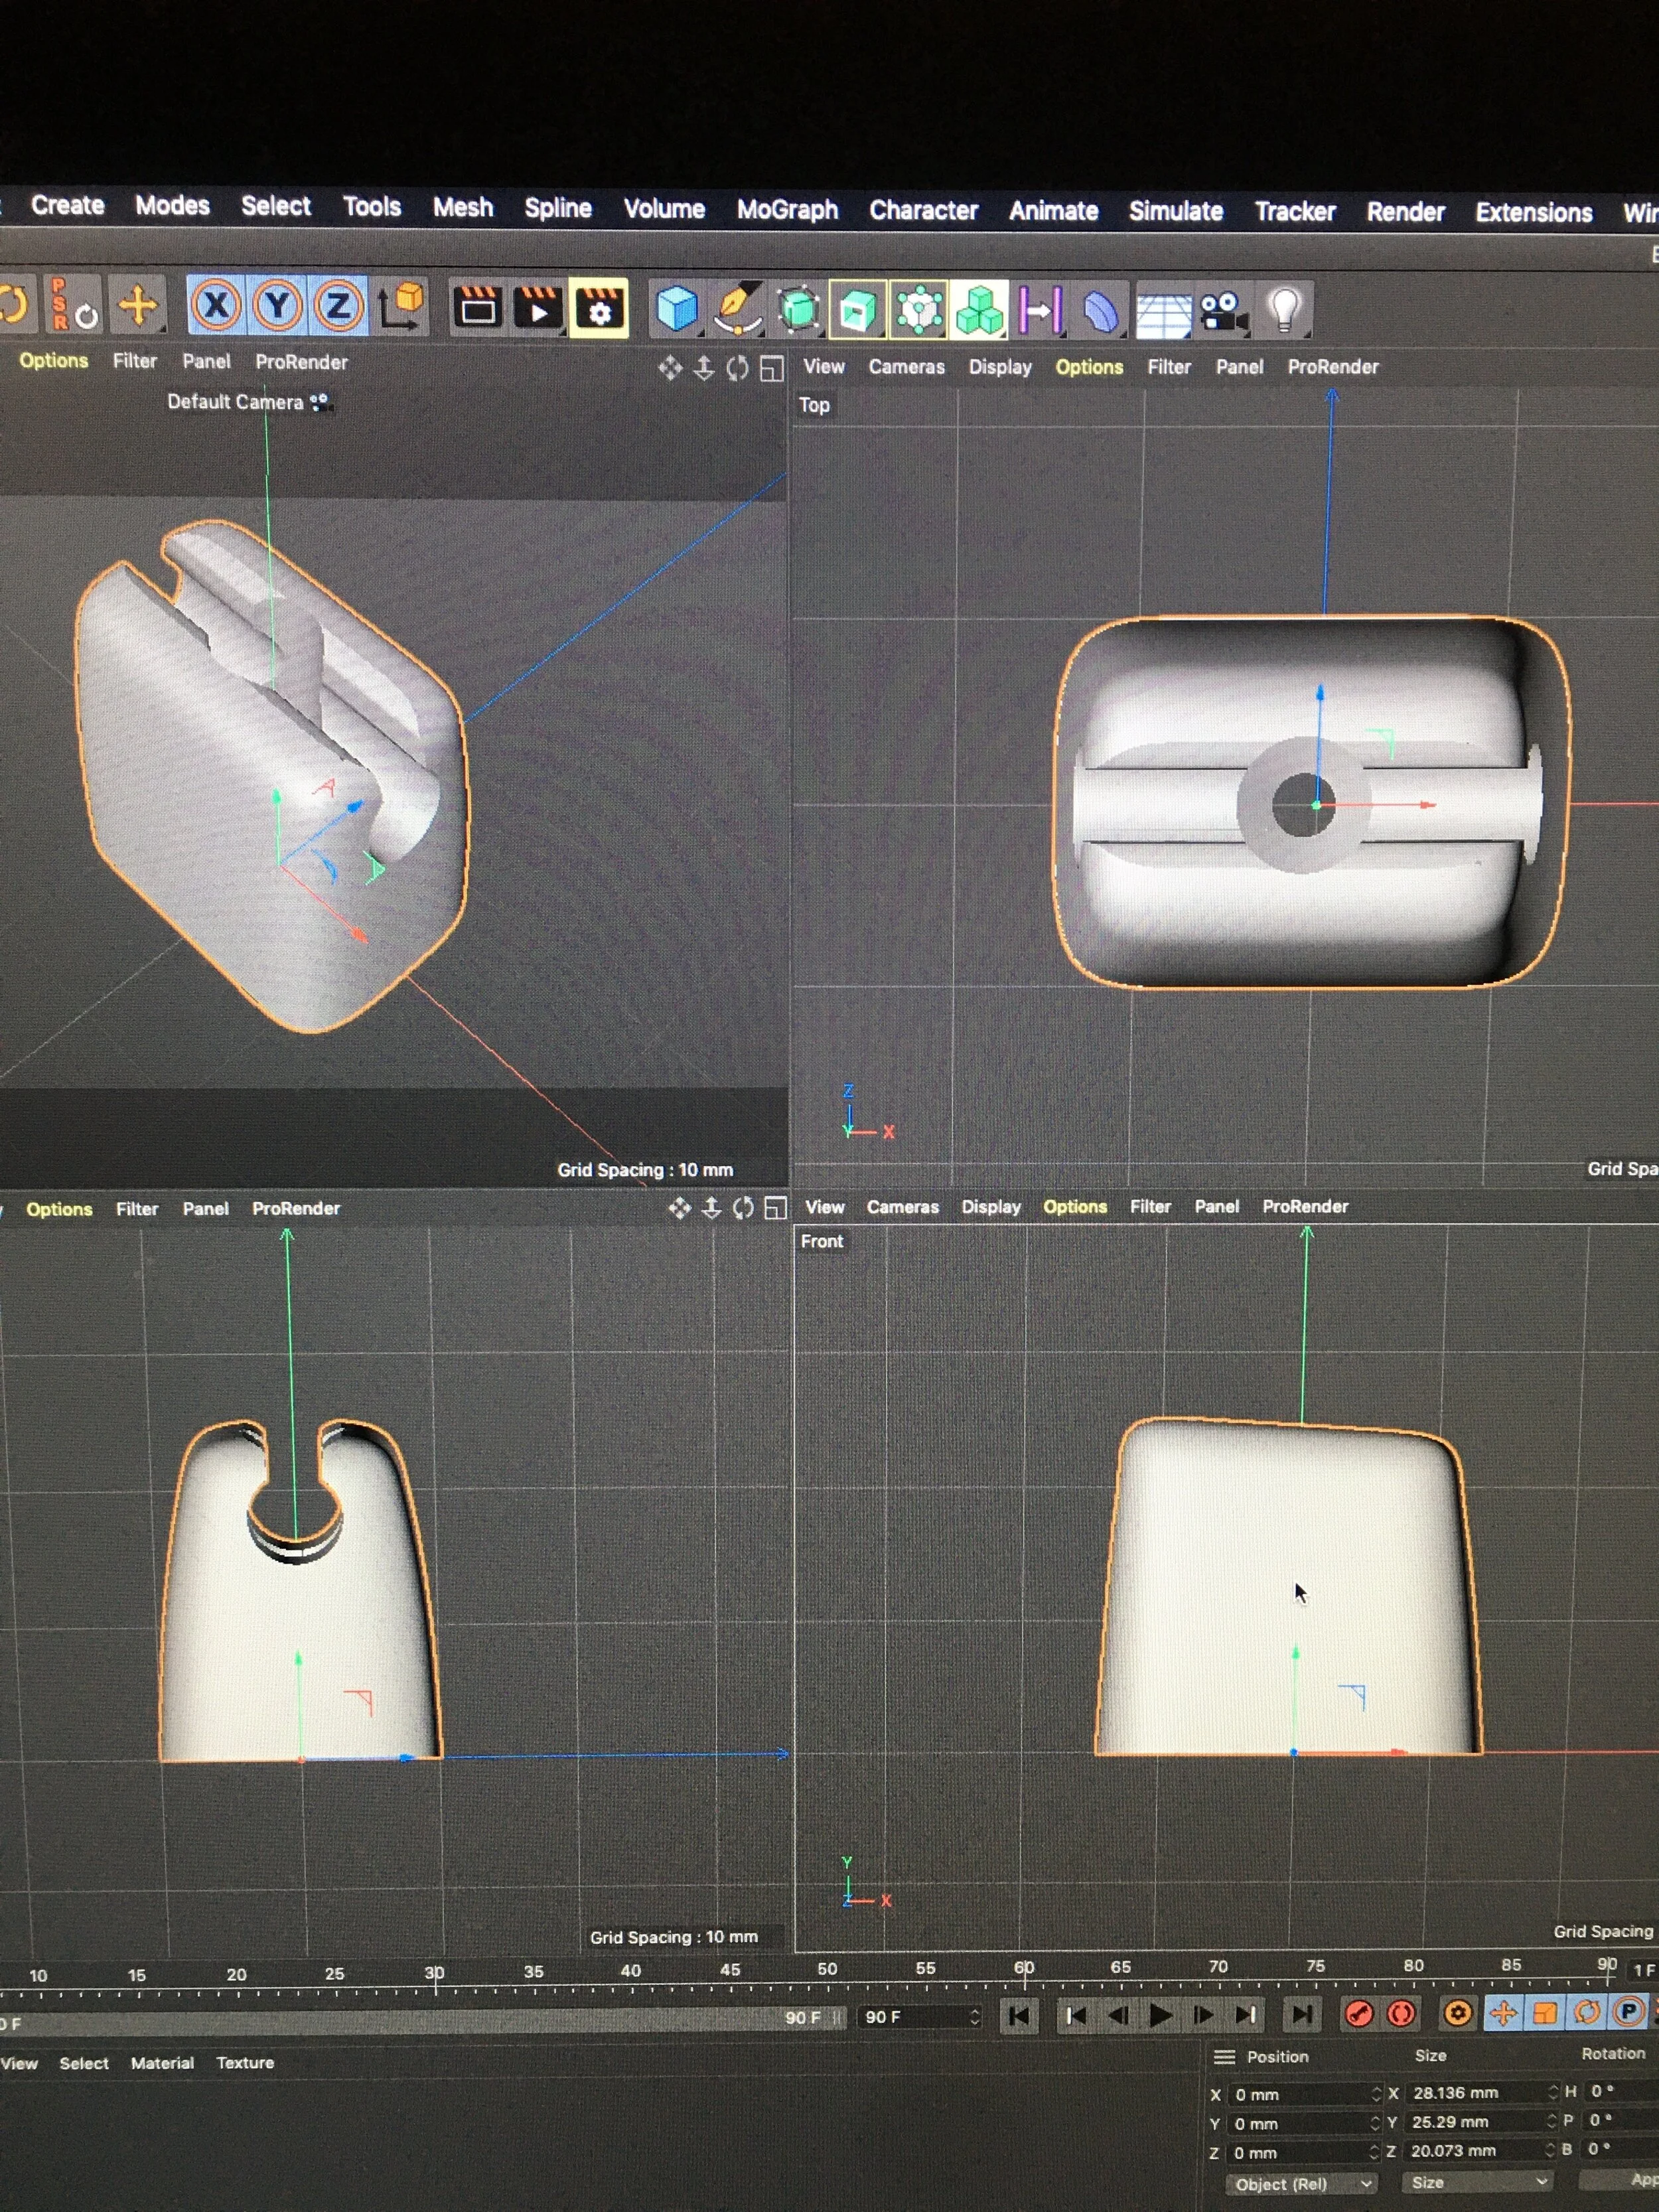Open Cameras menu in Top viewport

pyautogui.click(x=906, y=367)
